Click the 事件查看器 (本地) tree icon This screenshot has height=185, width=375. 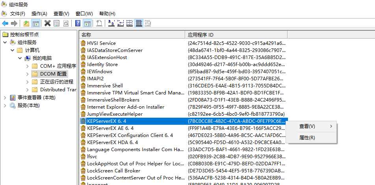[13, 98]
